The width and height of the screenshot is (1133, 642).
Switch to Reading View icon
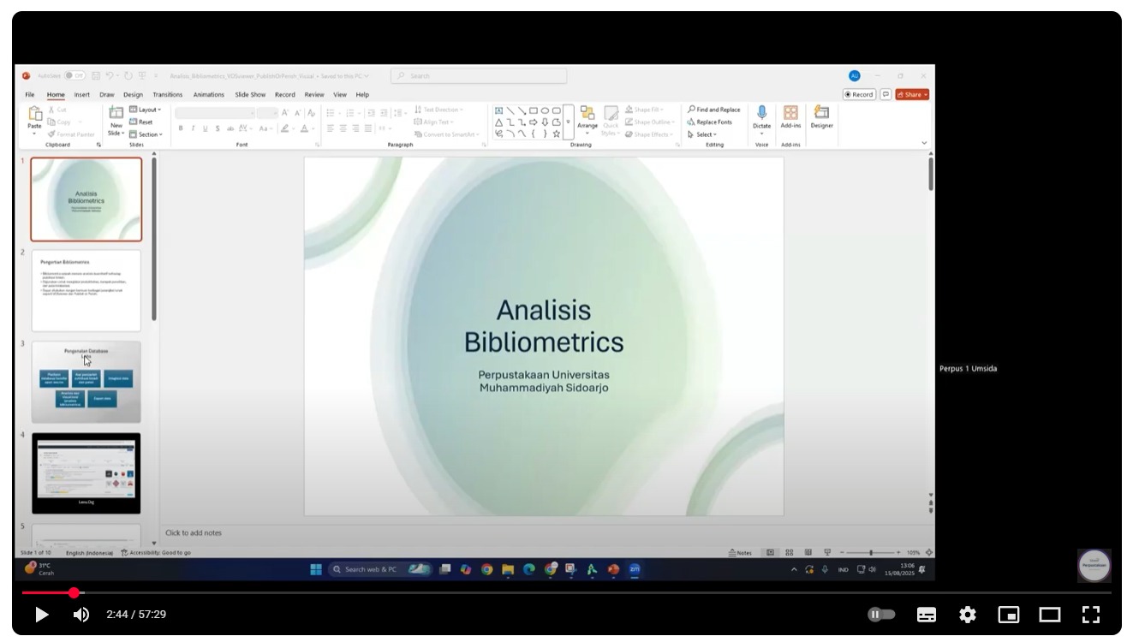tap(808, 553)
